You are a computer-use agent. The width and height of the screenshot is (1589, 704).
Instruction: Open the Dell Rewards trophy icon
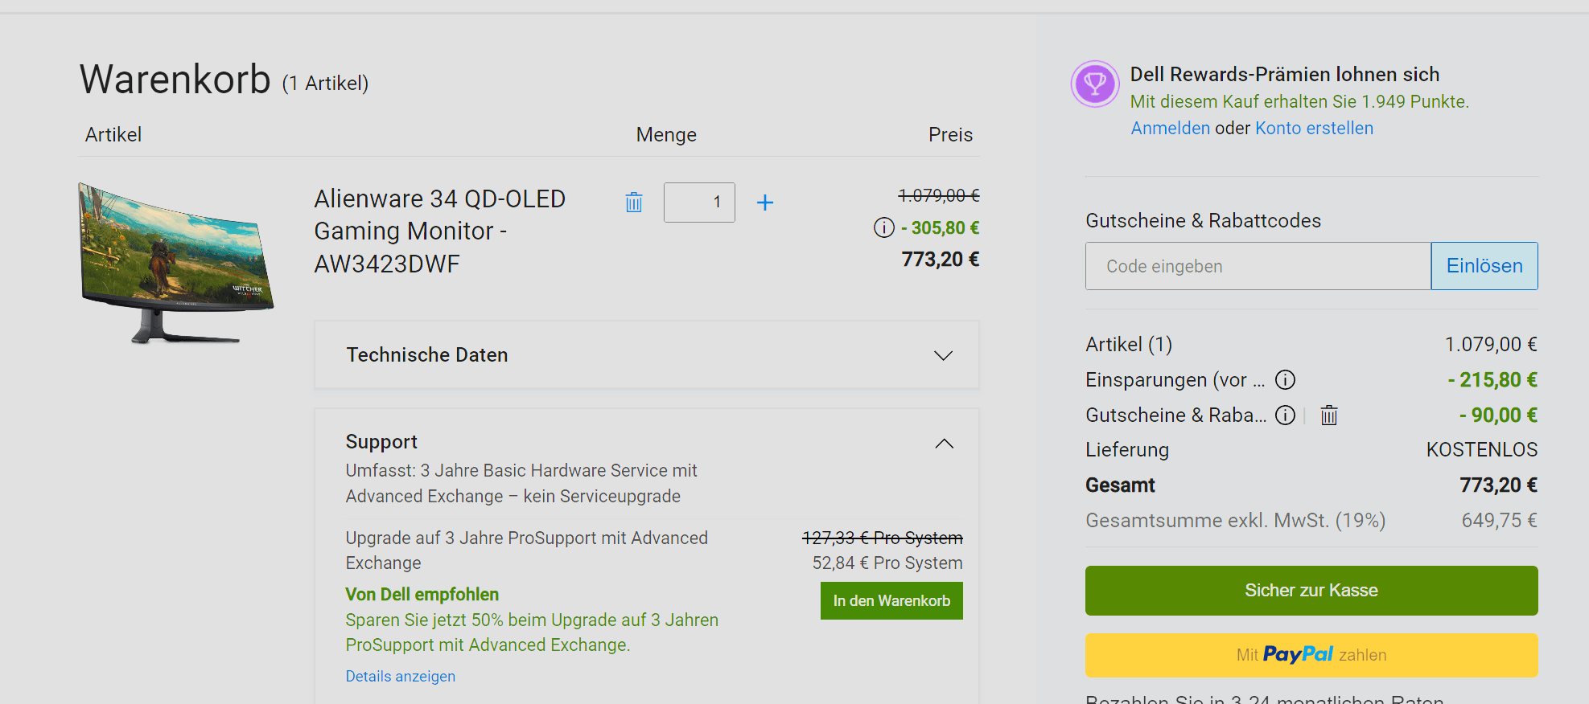tap(1095, 84)
